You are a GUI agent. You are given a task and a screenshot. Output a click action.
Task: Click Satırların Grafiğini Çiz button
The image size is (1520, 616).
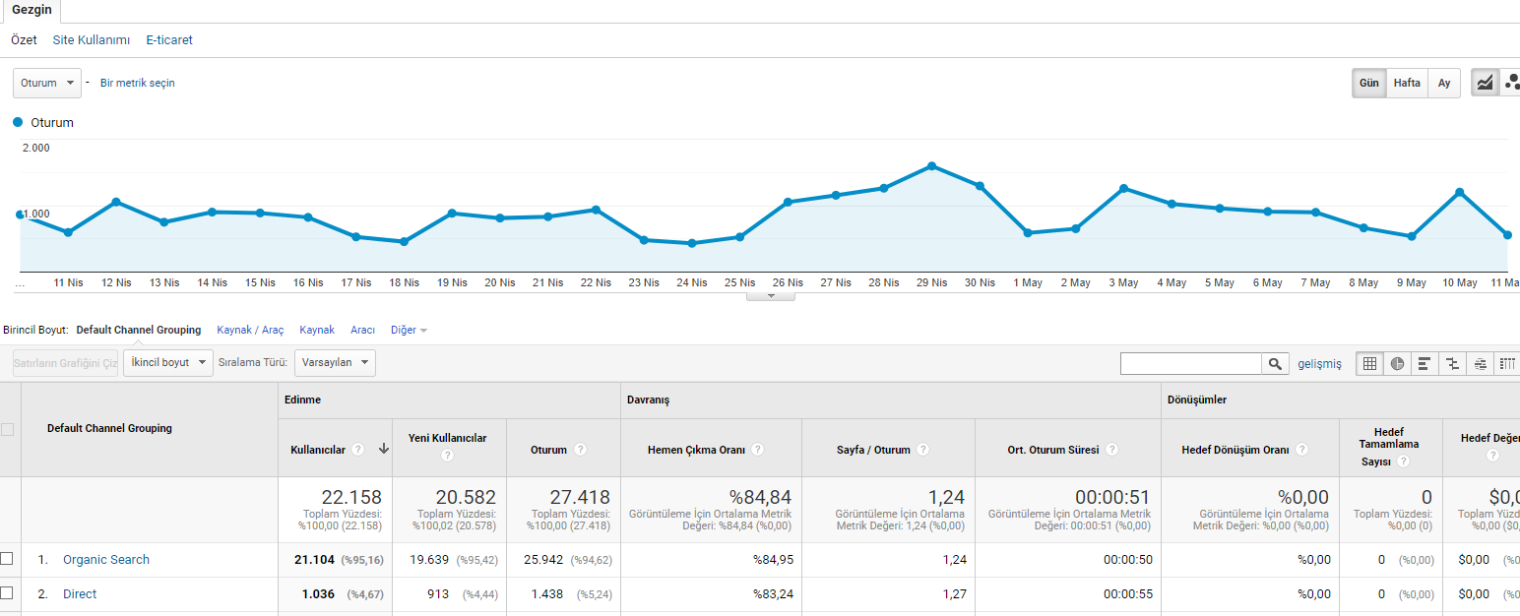[66, 362]
